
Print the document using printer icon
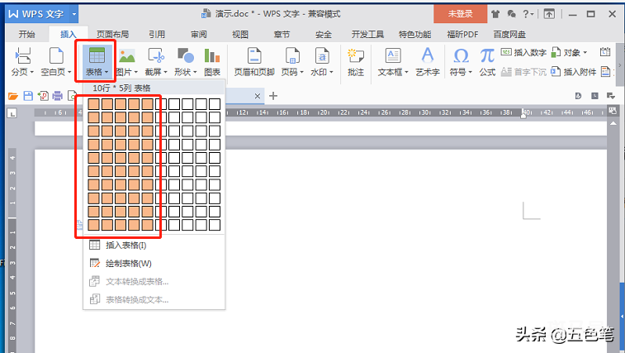coord(58,96)
